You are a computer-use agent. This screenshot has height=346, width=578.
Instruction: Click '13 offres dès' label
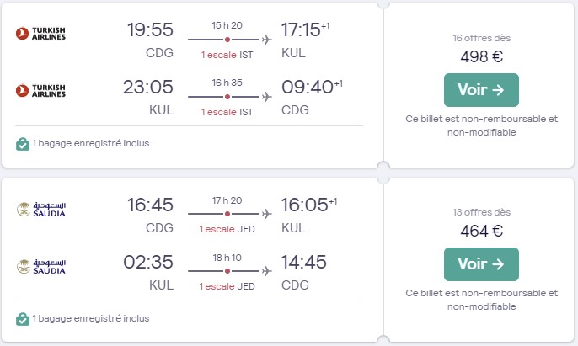pyautogui.click(x=481, y=212)
